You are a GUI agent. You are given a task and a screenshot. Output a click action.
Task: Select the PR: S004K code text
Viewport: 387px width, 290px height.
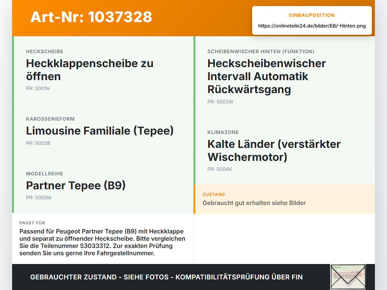[220, 169]
